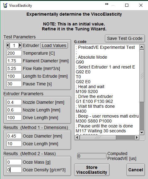The height and width of the screenshot is (179, 148).
Task: Increase the Extruder number with right arrow
Action: click(x=20, y=45)
